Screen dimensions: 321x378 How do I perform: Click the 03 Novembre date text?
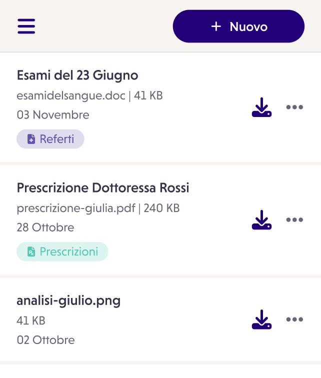(53, 115)
